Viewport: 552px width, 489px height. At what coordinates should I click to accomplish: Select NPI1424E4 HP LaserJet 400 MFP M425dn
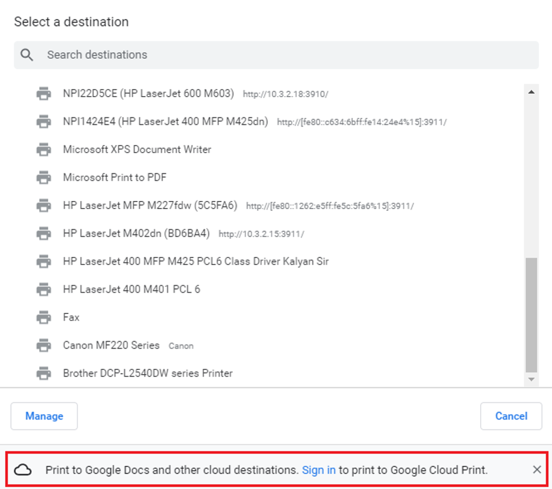(165, 122)
